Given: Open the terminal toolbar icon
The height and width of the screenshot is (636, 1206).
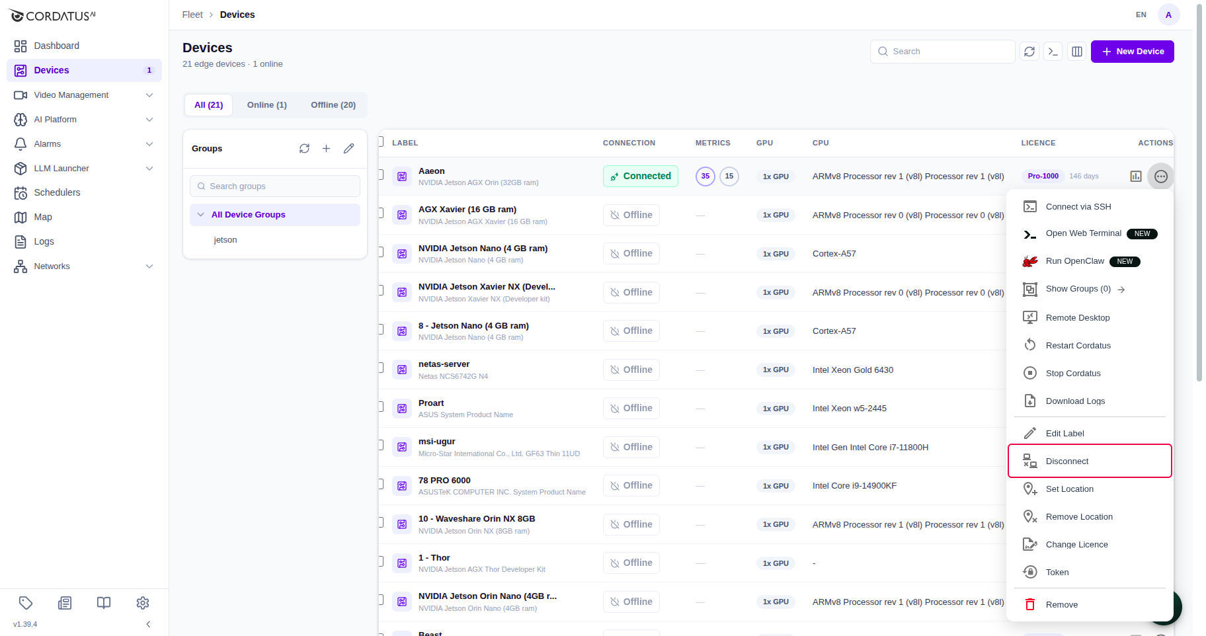Looking at the screenshot, I should 1053,52.
